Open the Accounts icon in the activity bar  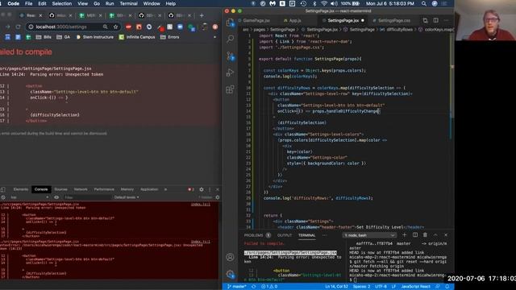point(230,257)
